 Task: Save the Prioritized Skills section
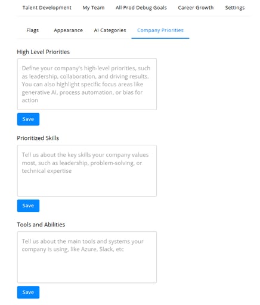click(28, 206)
